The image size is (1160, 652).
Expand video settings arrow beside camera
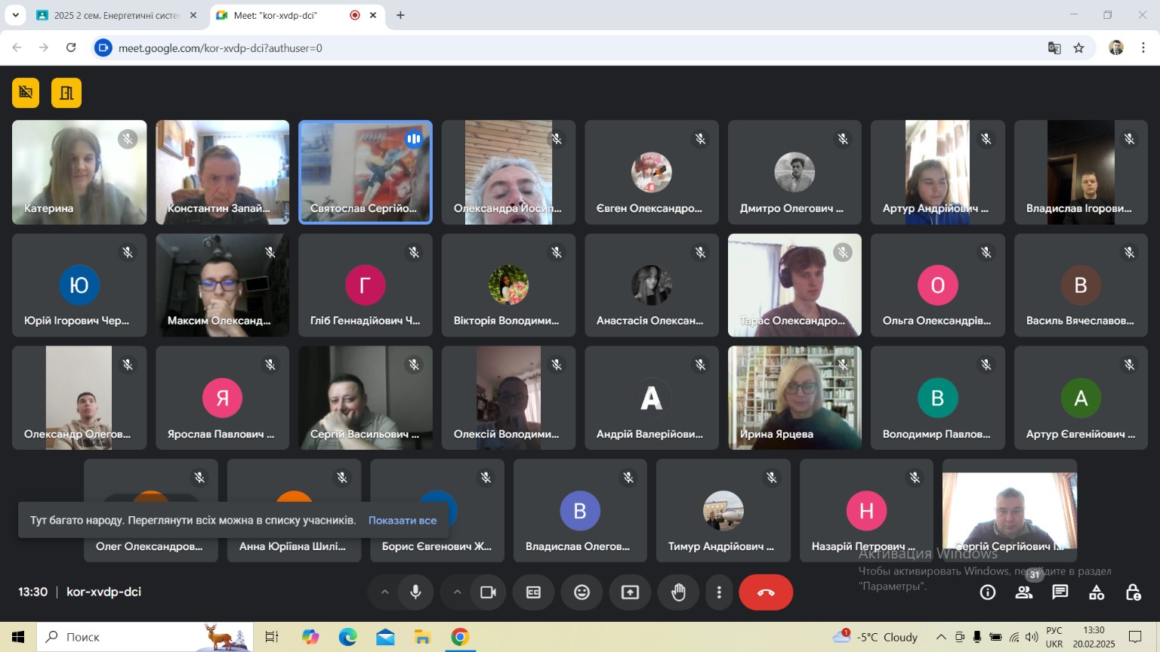(457, 592)
